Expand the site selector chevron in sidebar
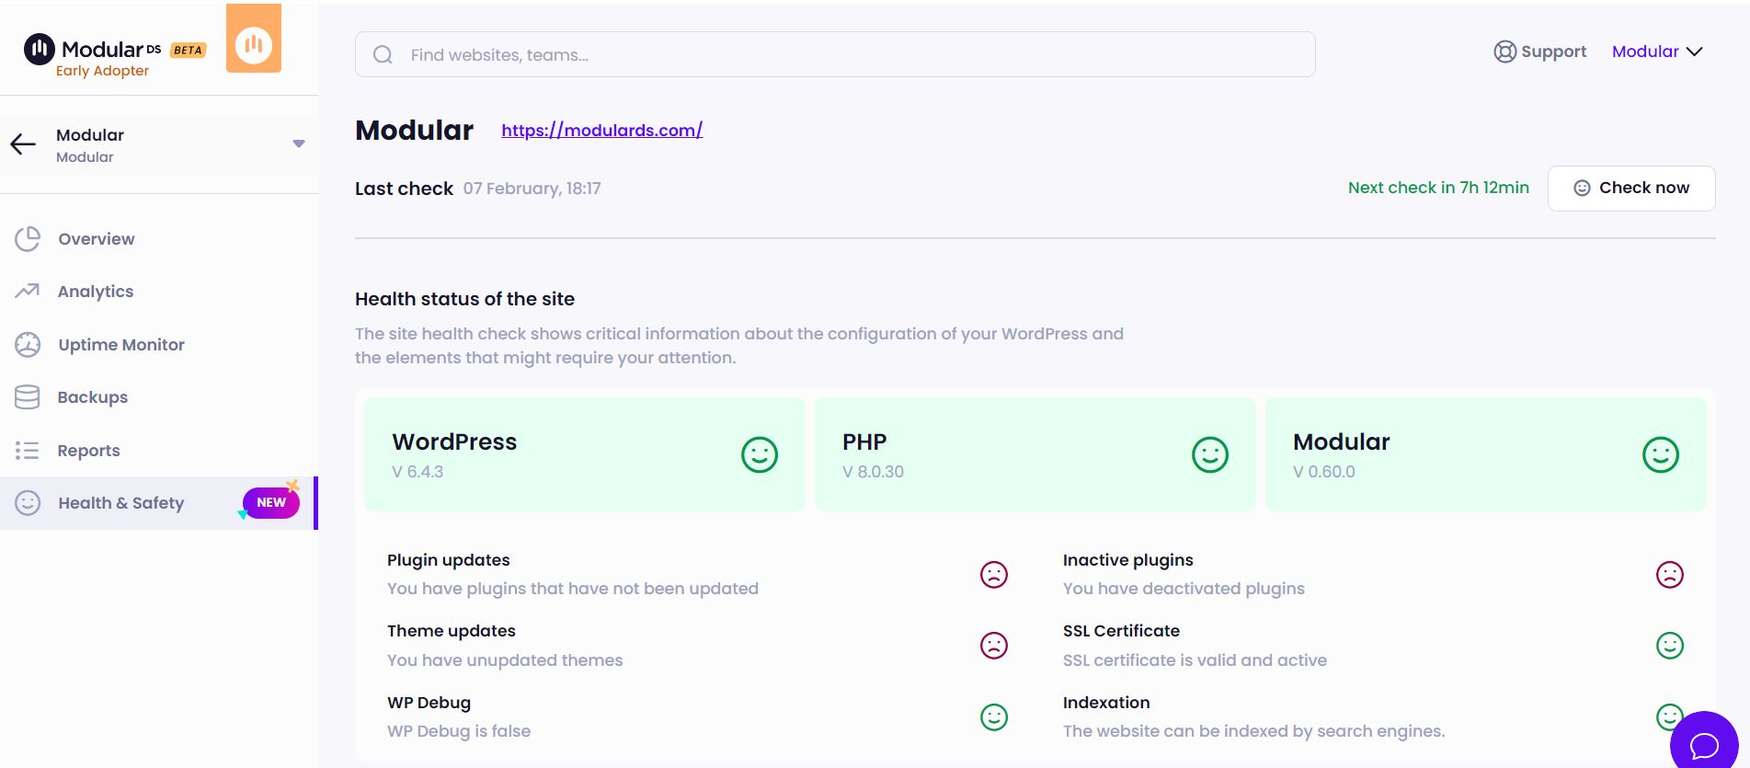The width and height of the screenshot is (1750, 768). tap(298, 143)
